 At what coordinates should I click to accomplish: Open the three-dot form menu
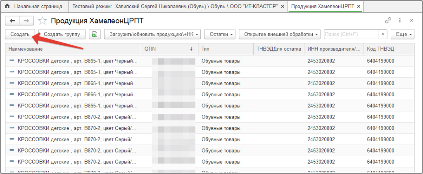[x=400, y=21]
